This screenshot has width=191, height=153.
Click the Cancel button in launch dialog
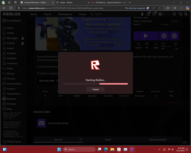[95, 89]
